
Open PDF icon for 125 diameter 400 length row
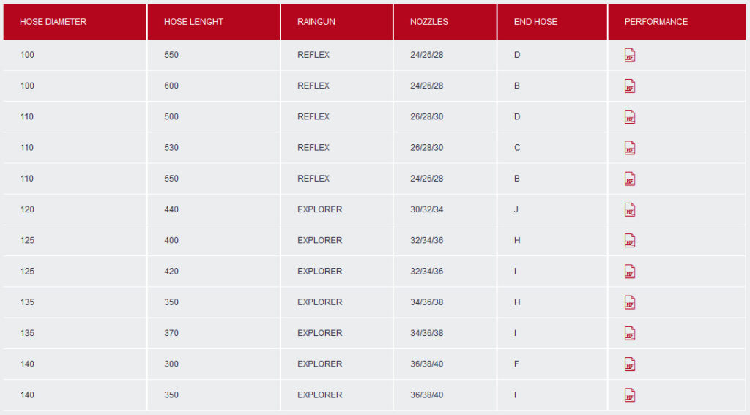click(x=629, y=240)
